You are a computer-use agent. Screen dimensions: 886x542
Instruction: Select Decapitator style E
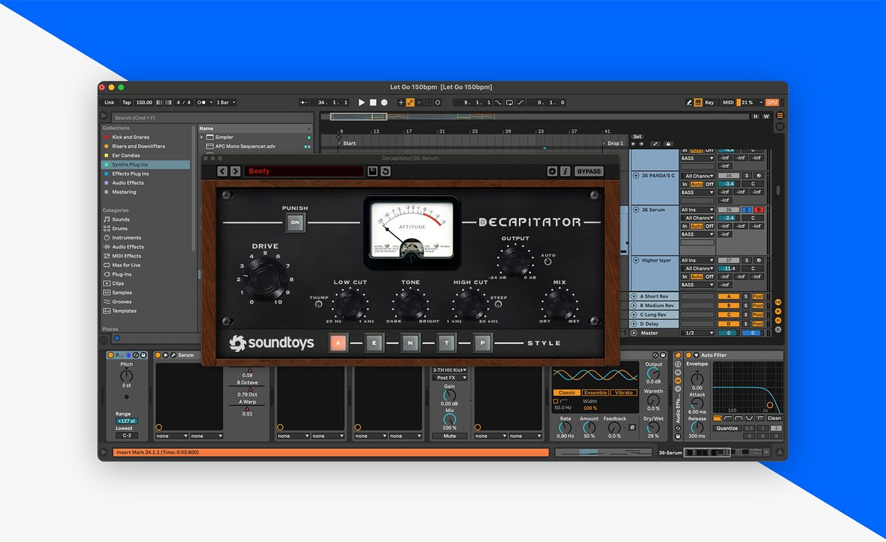(374, 343)
